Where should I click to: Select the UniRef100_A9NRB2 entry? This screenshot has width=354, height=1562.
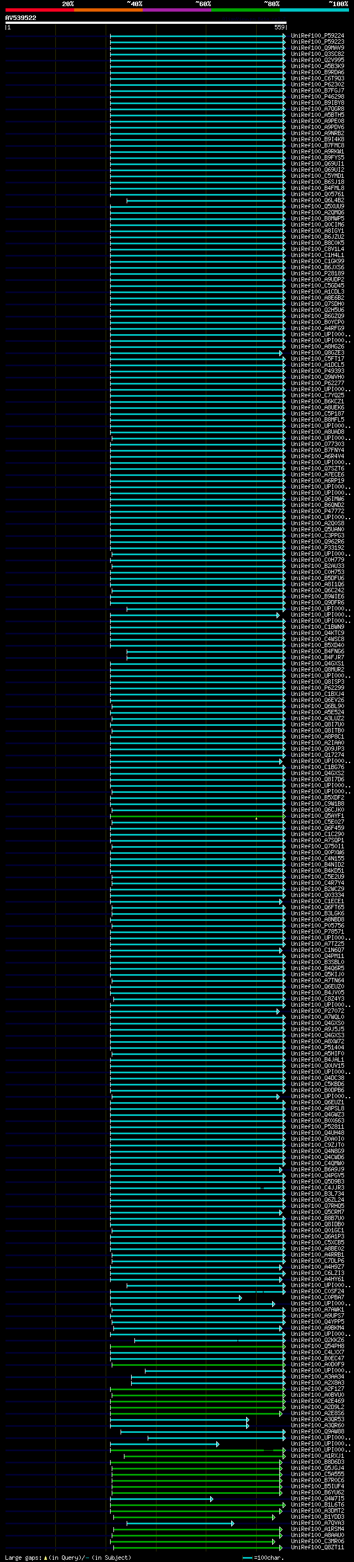click(317, 134)
